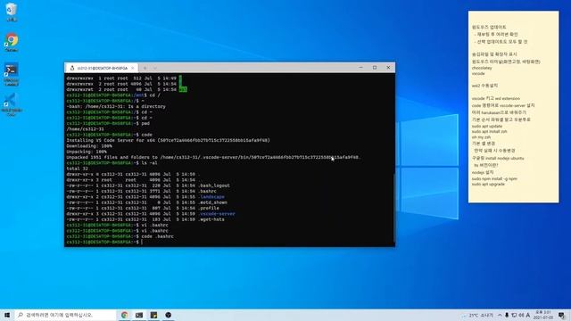Close the terminal tab with its X
Image resolution: width=571 pixels, height=321 pixels.
click(133, 68)
